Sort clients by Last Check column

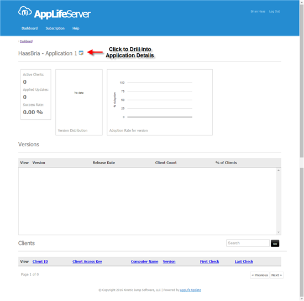[x=244, y=262]
